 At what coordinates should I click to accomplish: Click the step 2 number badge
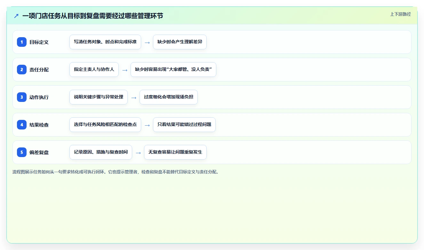22,70
